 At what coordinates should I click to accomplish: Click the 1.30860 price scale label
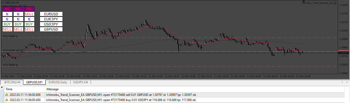343,48
